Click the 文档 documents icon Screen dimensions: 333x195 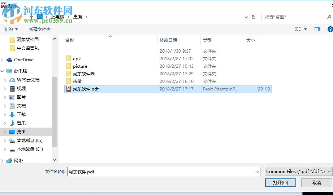[x=12, y=106]
